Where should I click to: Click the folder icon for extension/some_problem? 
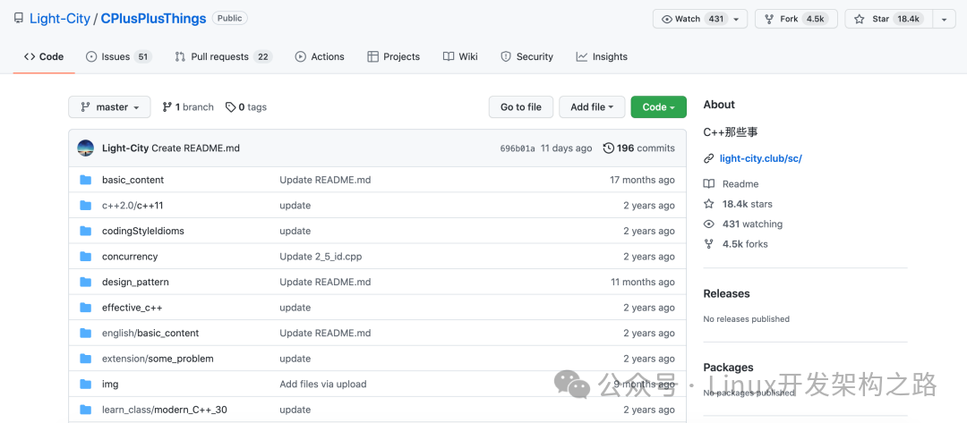86,359
